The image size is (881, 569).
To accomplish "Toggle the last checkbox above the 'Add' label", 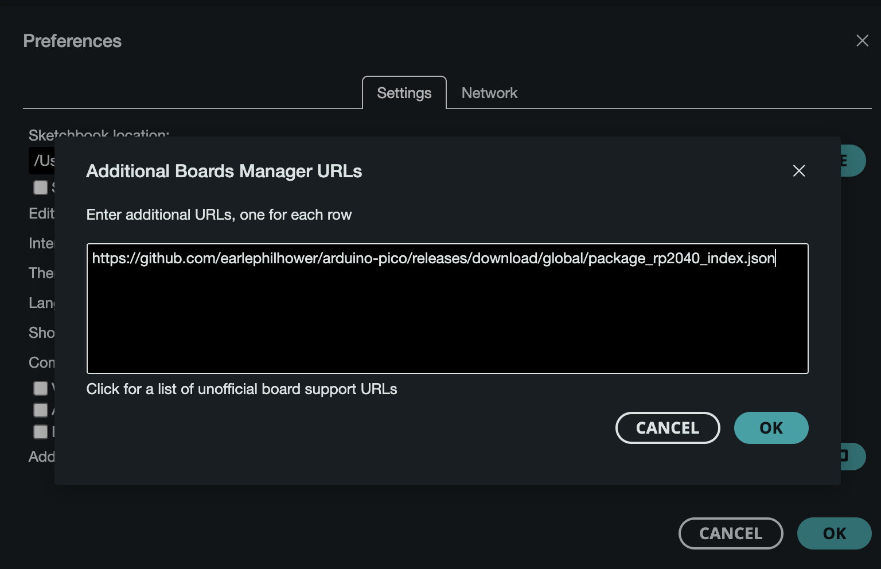I will point(41,432).
